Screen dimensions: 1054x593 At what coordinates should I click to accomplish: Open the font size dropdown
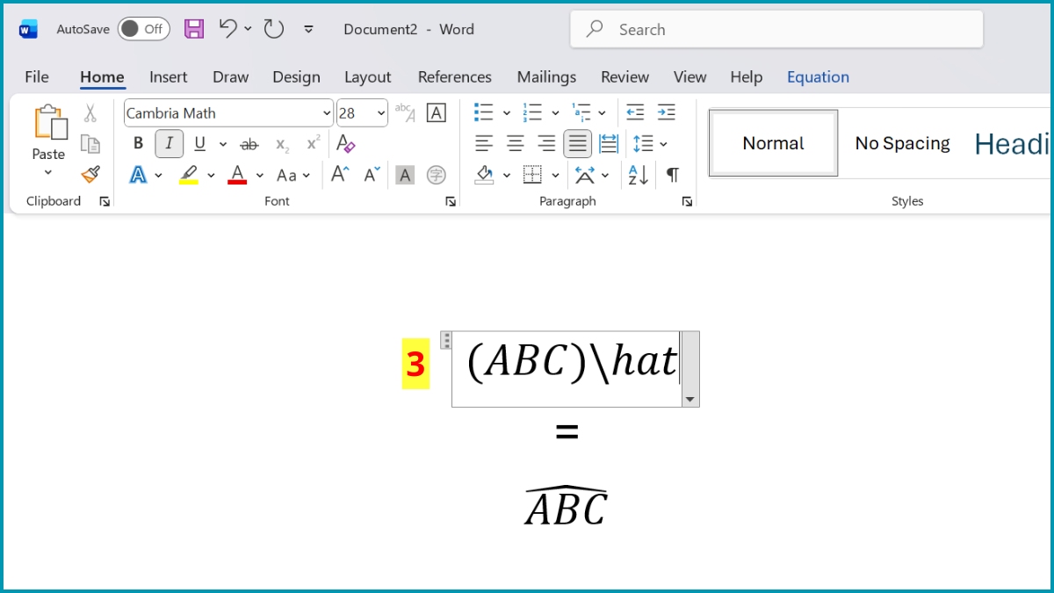[x=379, y=112]
